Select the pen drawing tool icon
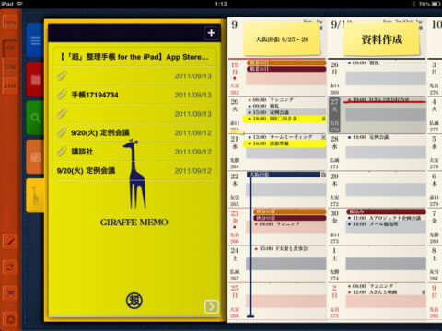Viewport: 442px width, 331px height. (10, 242)
